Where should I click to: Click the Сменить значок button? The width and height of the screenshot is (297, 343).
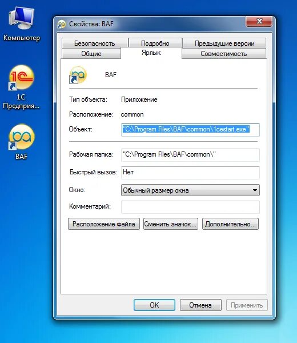pos(171,224)
